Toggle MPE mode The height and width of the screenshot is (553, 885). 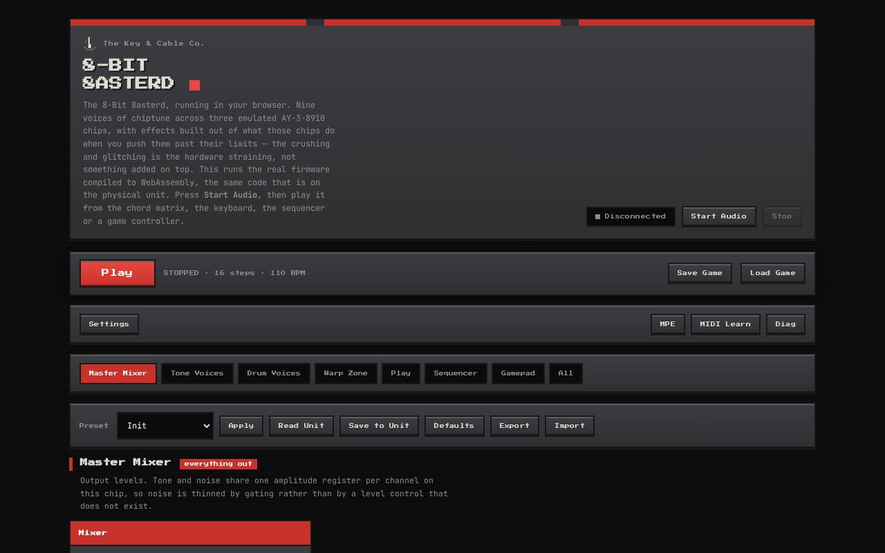pos(667,324)
